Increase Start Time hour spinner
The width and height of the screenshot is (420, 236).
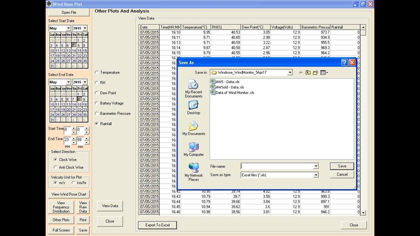pyautogui.click(x=74, y=128)
